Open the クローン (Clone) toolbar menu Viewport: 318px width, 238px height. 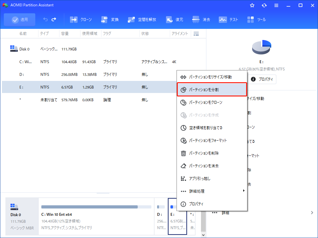tap(81, 20)
